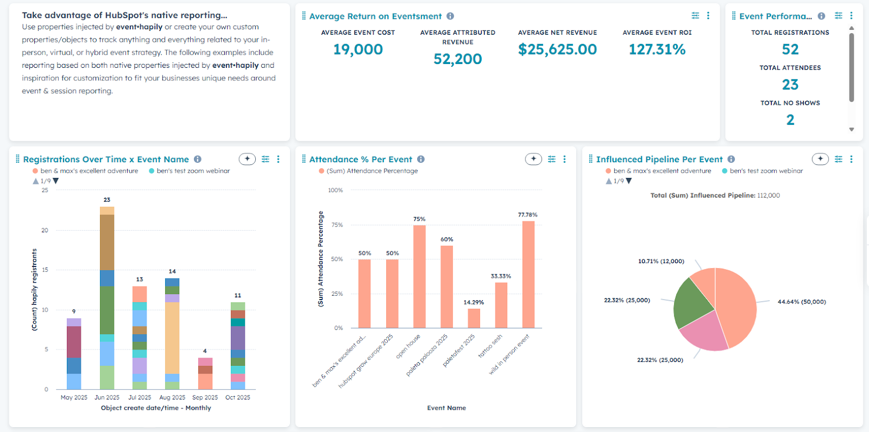
Task: Click AI sparkle button on Influenced Pipeline Per Event card
Action: (820, 159)
